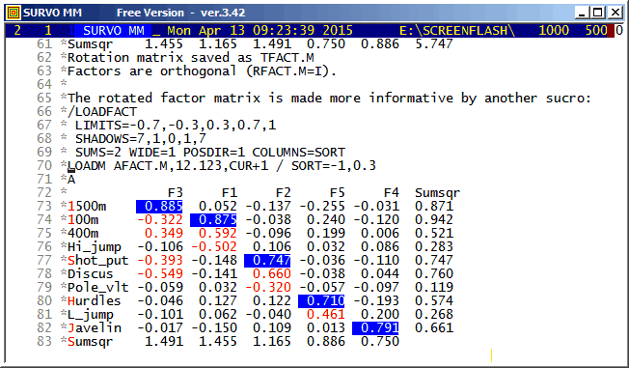
Task: Click the blue-highlighted 0.747 Shot_put loading
Action: tap(267, 261)
